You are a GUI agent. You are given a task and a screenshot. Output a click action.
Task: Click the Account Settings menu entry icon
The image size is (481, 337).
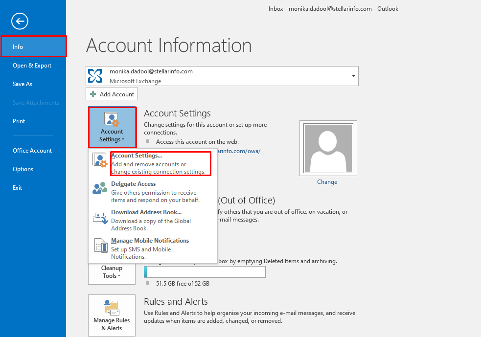click(x=100, y=160)
